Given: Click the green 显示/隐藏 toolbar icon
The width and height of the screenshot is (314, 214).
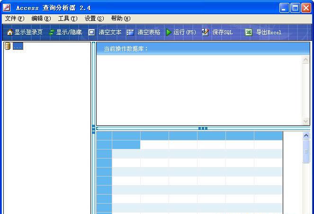Looking at the screenshot, I should pyautogui.click(x=51, y=32).
